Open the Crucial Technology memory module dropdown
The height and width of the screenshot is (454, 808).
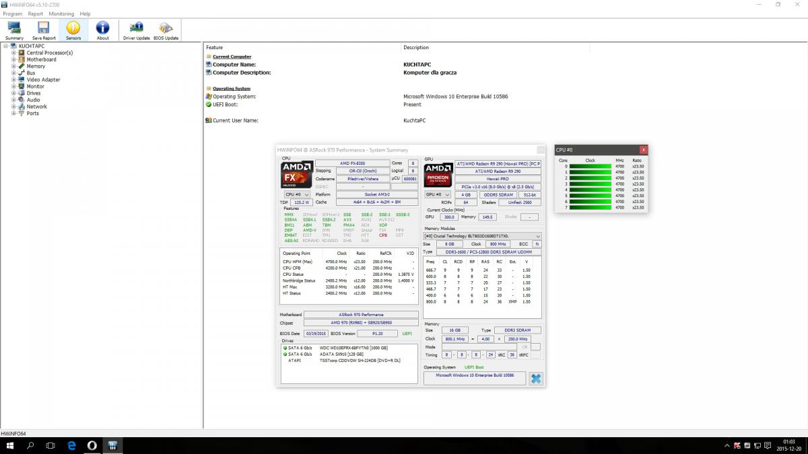[x=482, y=236]
